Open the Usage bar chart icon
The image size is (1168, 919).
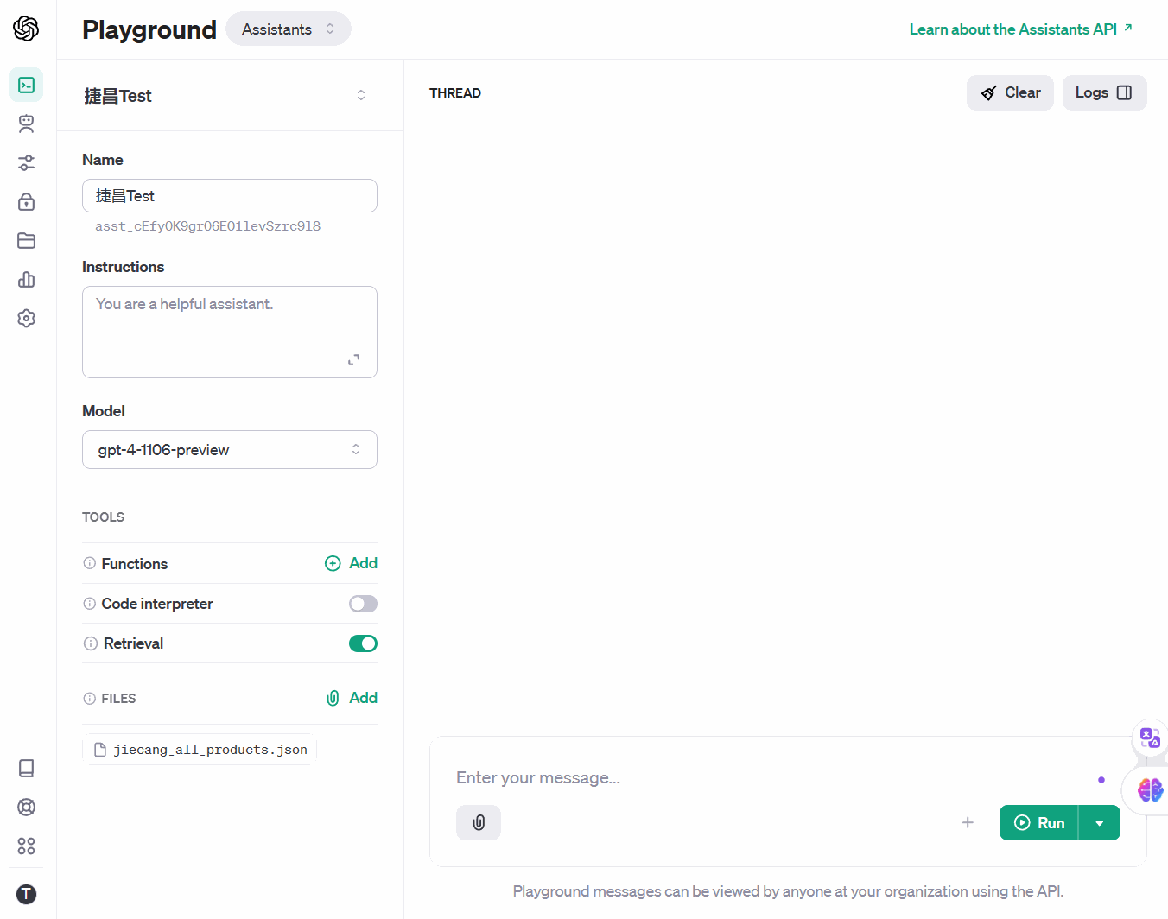click(x=26, y=279)
